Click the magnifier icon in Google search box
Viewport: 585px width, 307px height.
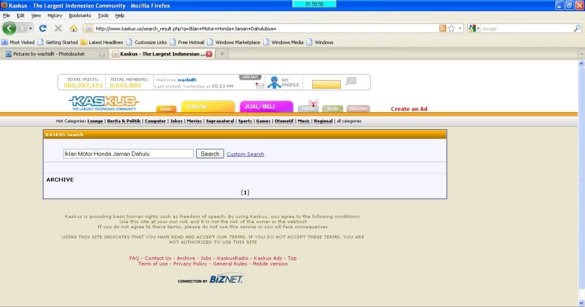click(x=577, y=29)
